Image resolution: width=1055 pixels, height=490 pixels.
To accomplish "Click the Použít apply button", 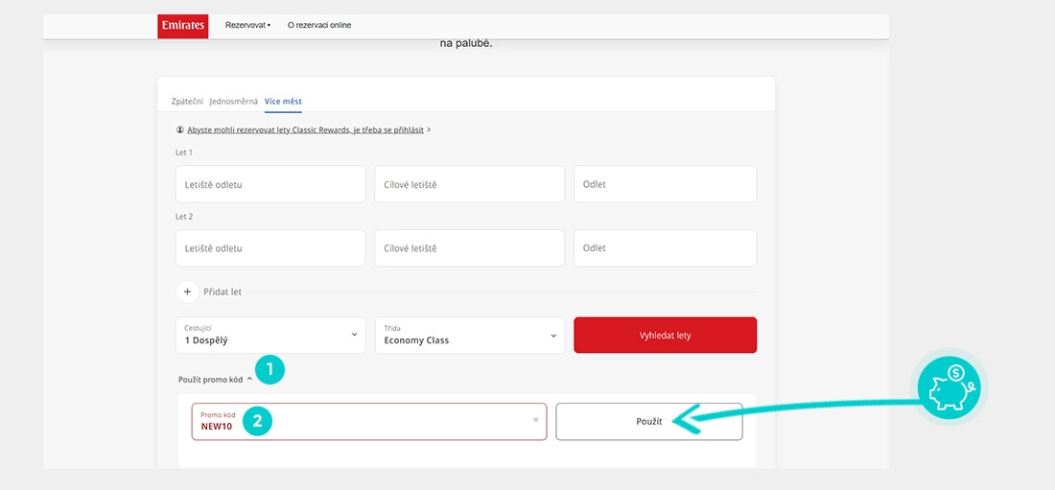I will coord(649,421).
